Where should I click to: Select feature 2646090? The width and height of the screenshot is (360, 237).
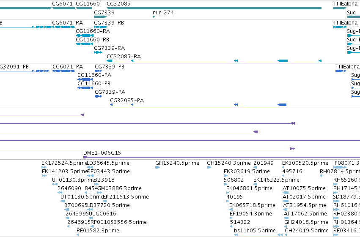(69, 188)
